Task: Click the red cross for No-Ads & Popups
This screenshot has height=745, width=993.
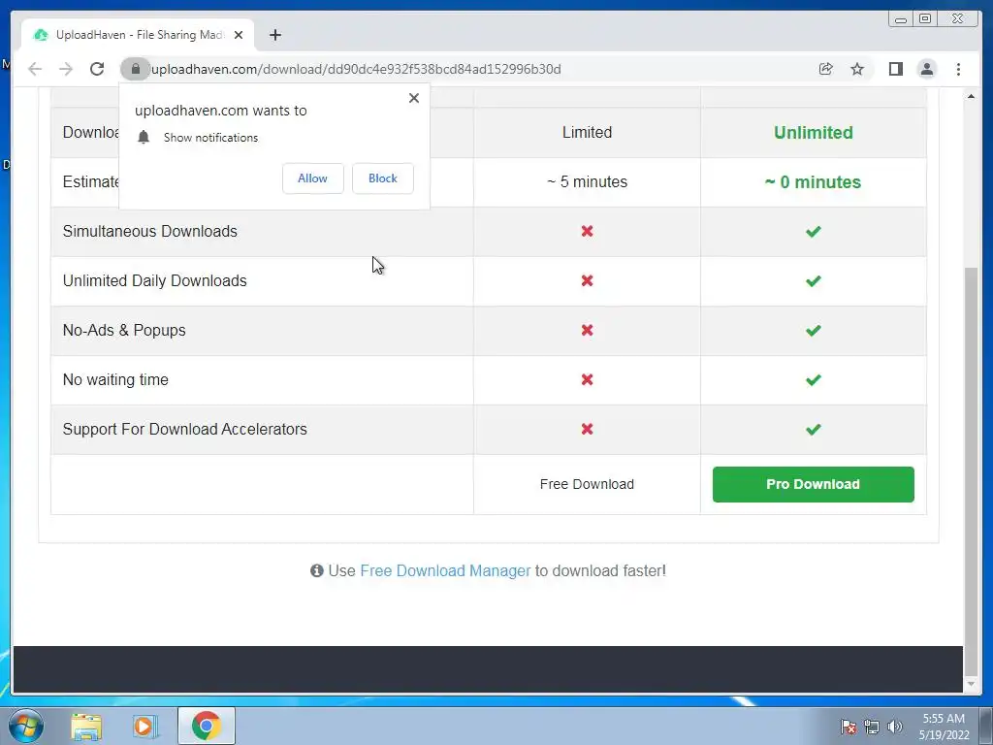Action: click(x=587, y=330)
